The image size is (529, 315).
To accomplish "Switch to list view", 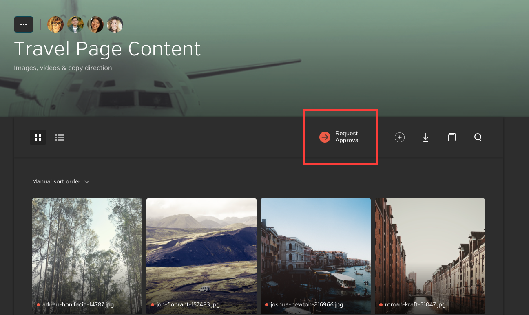I will [60, 137].
